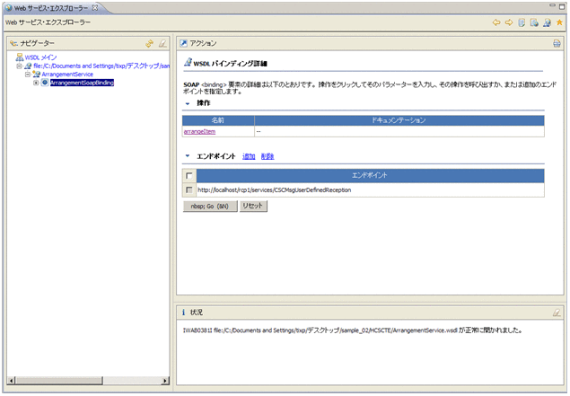Click the Forward arrow in the toolbar
Image resolution: width=570 pixels, height=396 pixels.
tap(509, 22)
